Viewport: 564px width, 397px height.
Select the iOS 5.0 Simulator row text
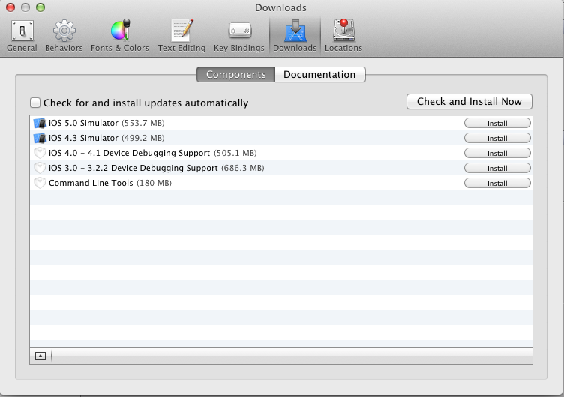pyautogui.click(x=83, y=123)
